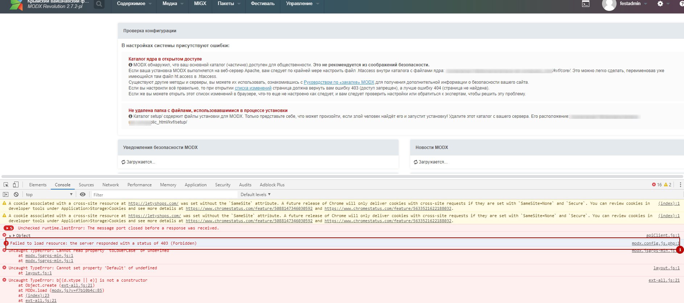The height and width of the screenshot is (303, 684).
Task: Open (index):23 stack trace link
Action: pyautogui.click(x=37, y=296)
